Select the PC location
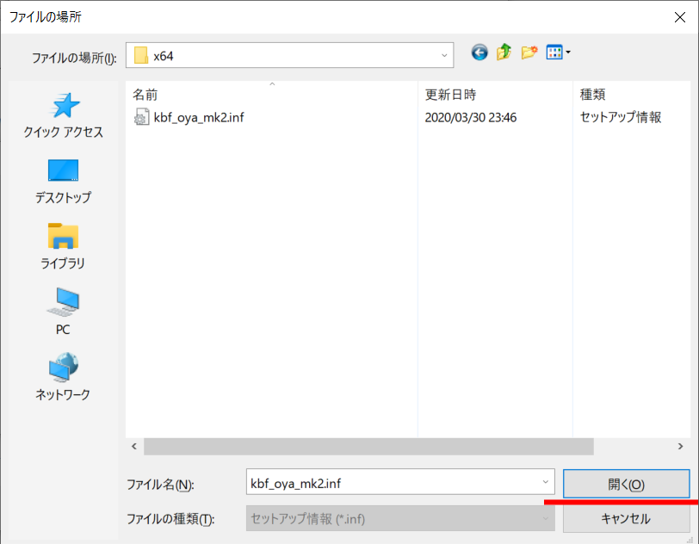 point(64,312)
